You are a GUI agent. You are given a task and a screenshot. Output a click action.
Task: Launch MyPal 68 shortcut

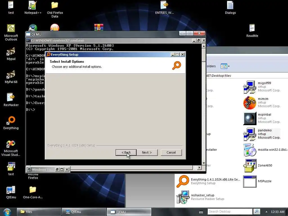pos(11,77)
